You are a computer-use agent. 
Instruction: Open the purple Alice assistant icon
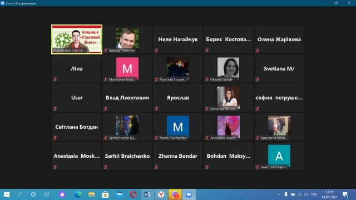pos(62,194)
